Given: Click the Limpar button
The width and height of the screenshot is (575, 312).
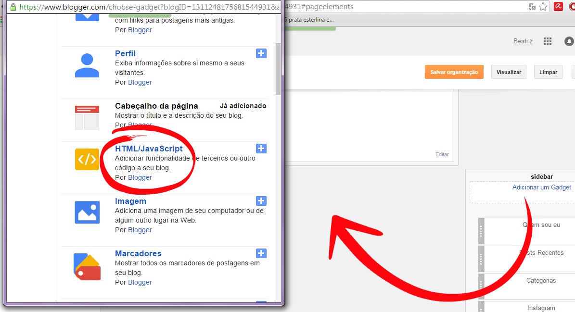Looking at the screenshot, I should pyautogui.click(x=548, y=72).
